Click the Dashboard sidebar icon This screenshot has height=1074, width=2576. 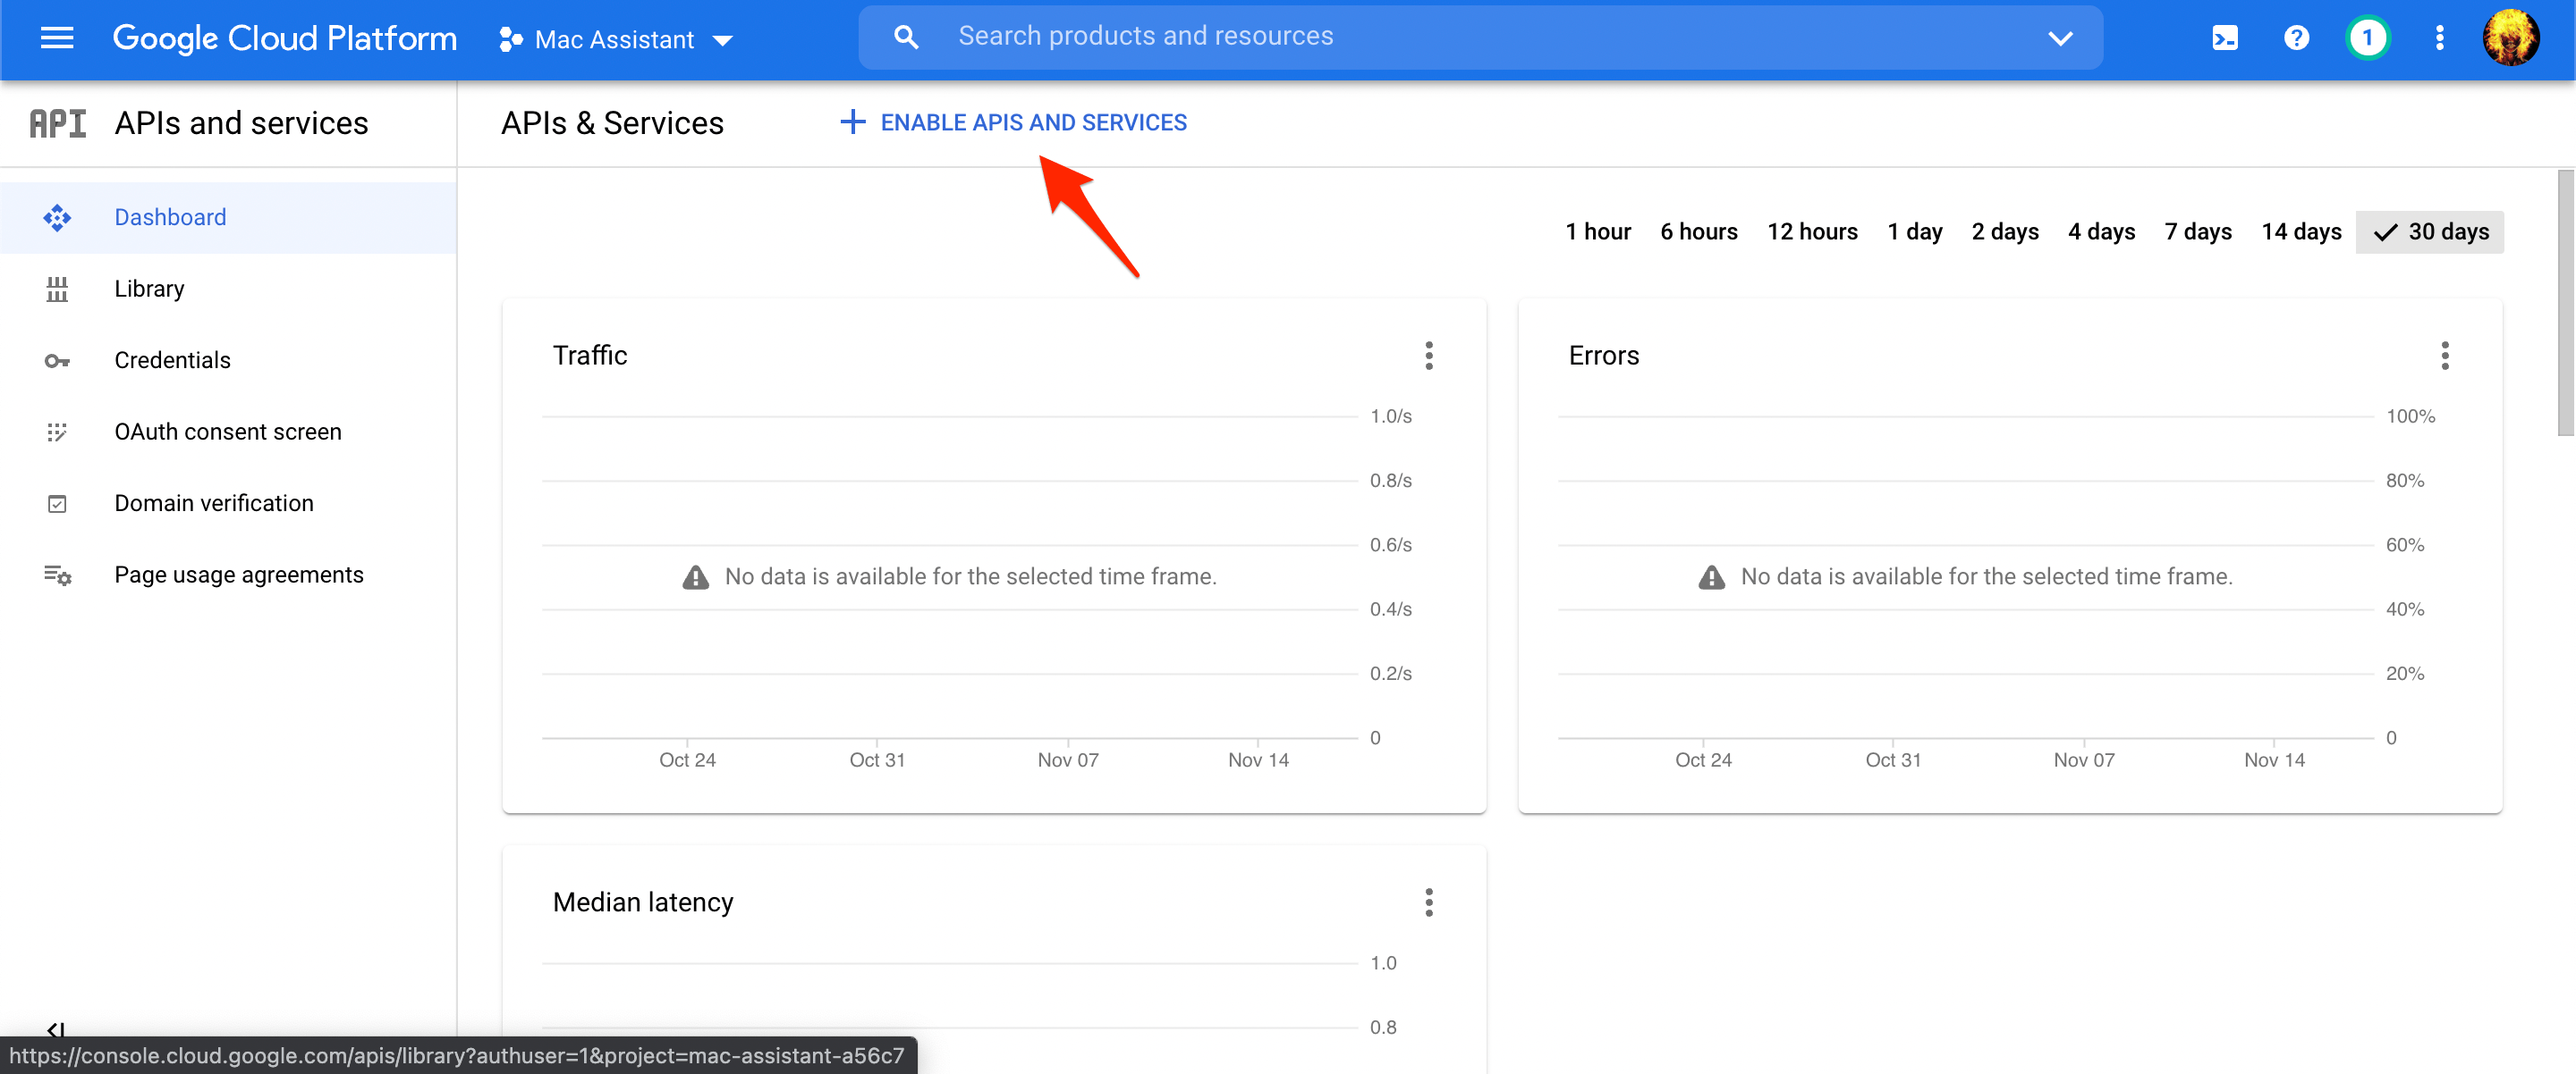55,215
